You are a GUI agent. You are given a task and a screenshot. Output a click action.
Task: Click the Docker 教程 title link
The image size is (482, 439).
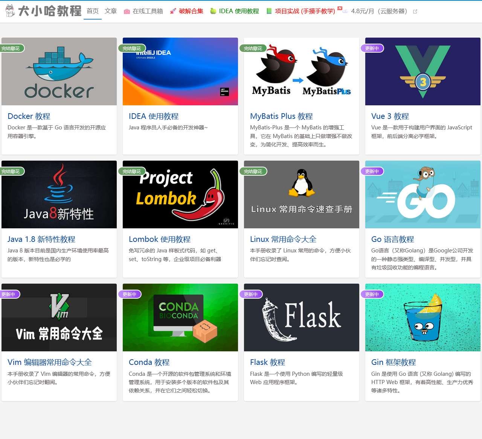coord(29,116)
